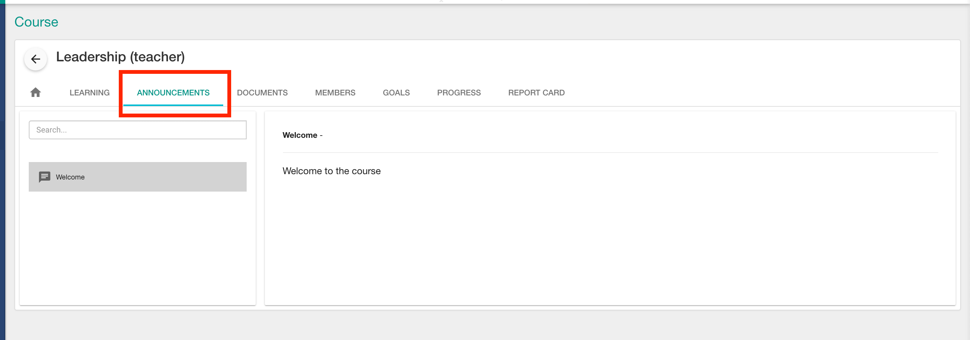970x340 pixels.
Task: Click the Leadership (teacher) course title
Action: pyautogui.click(x=120, y=57)
